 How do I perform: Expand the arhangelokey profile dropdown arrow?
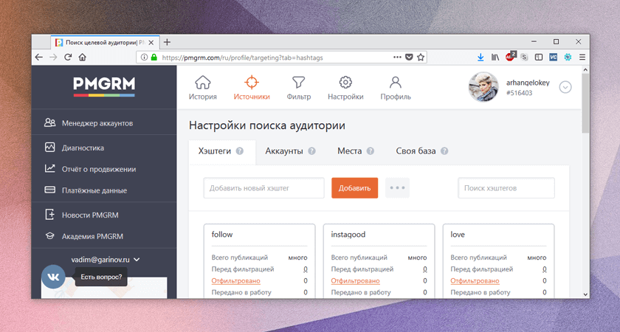(x=565, y=87)
